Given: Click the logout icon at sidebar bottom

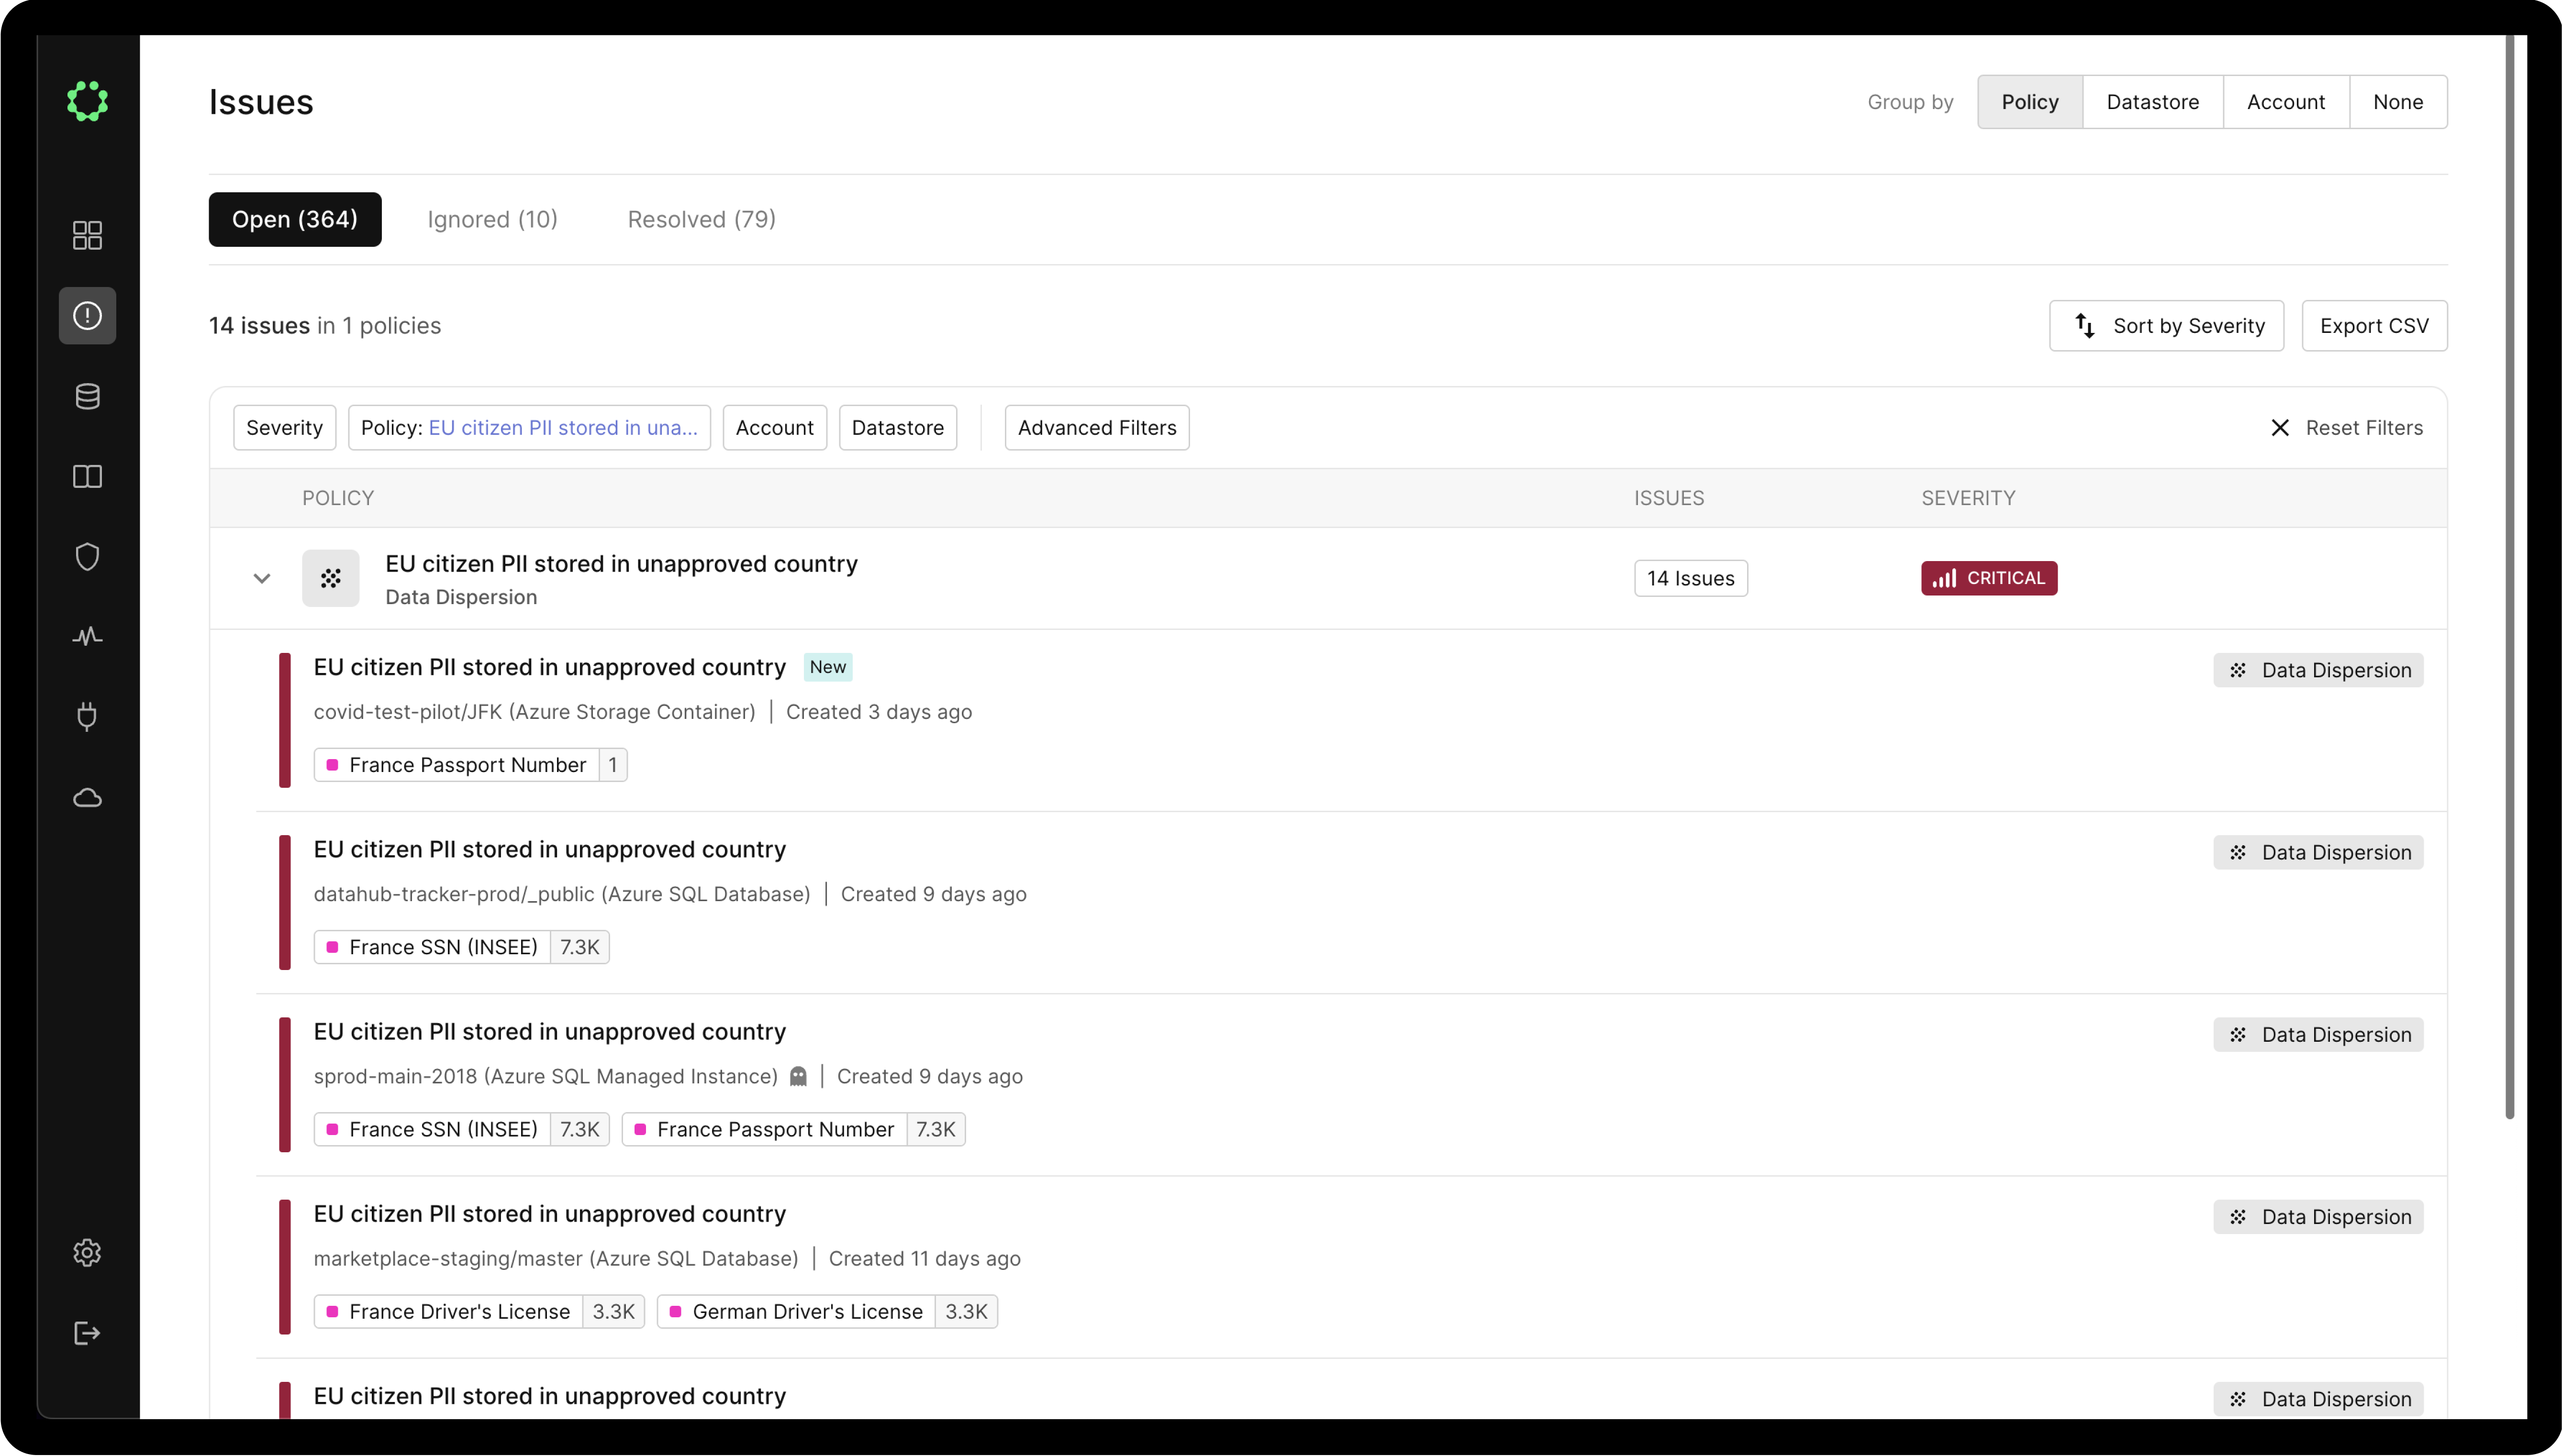Looking at the screenshot, I should pyautogui.click(x=87, y=1333).
